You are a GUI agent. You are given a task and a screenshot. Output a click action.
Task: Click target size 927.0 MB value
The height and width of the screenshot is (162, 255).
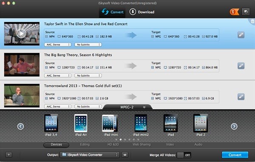pyautogui.click(x=212, y=37)
